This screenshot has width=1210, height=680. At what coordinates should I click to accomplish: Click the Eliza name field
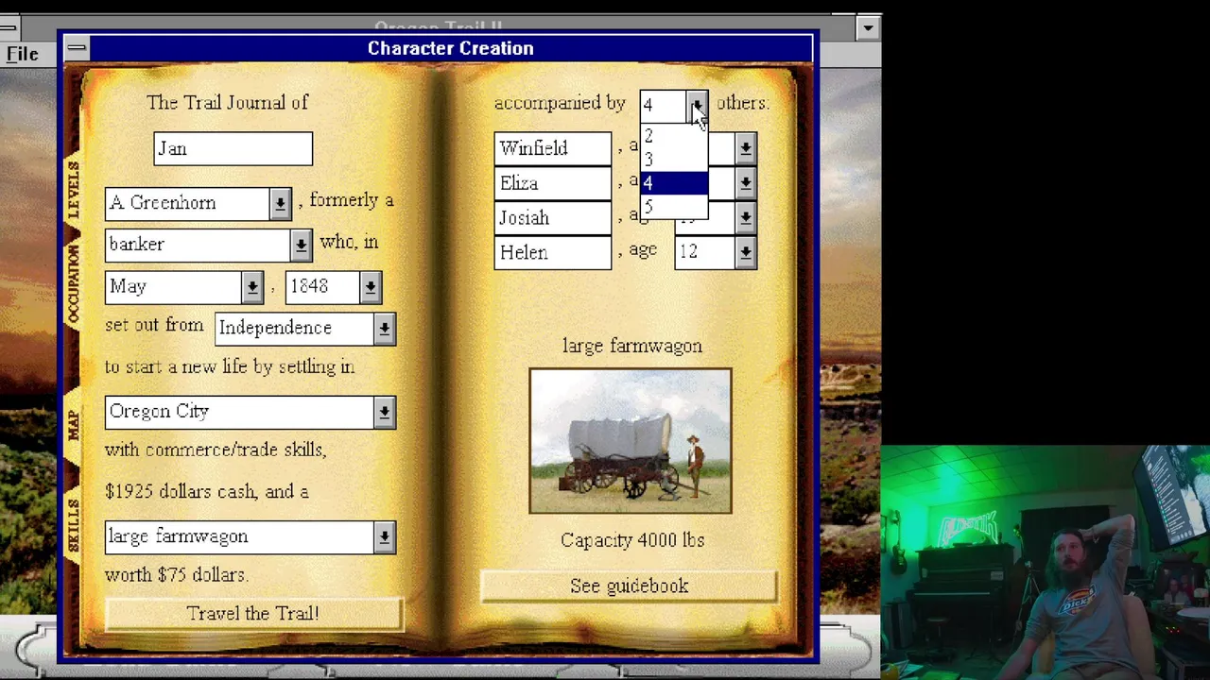click(x=553, y=183)
